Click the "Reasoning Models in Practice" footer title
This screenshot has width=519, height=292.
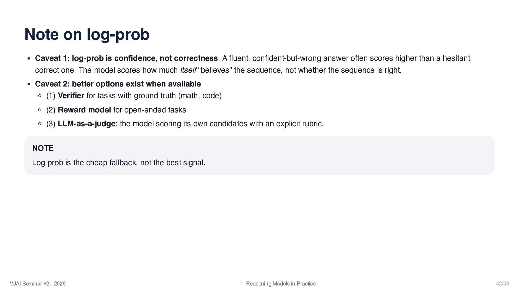[x=281, y=284]
